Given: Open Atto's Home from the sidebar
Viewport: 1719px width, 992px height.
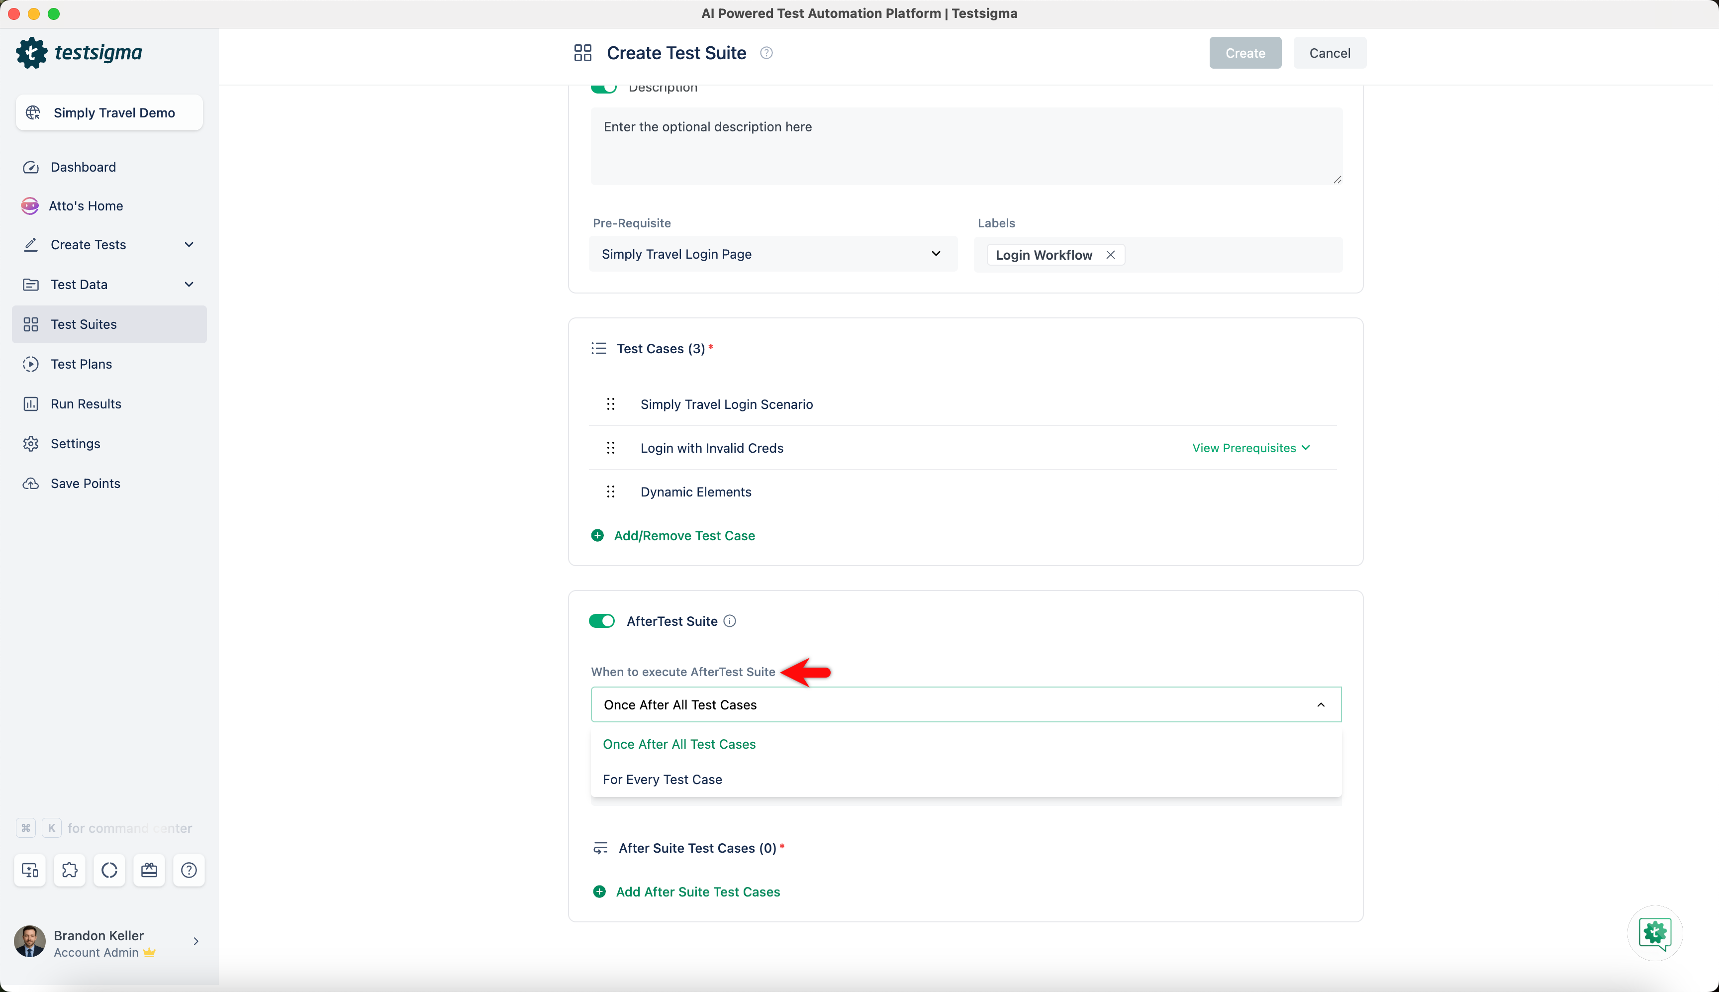Looking at the screenshot, I should (87, 205).
